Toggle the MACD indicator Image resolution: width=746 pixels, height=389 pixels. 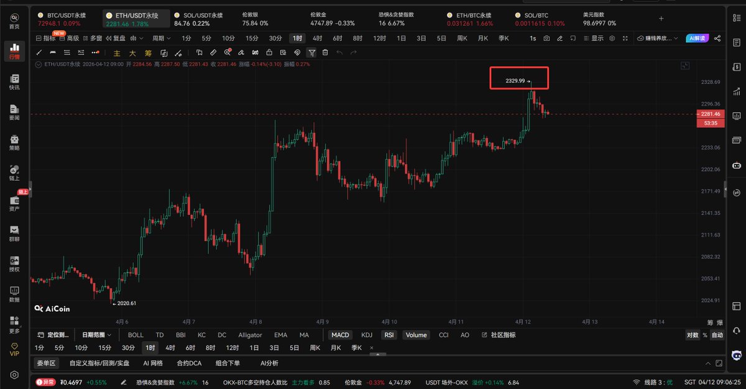coord(340,335)
